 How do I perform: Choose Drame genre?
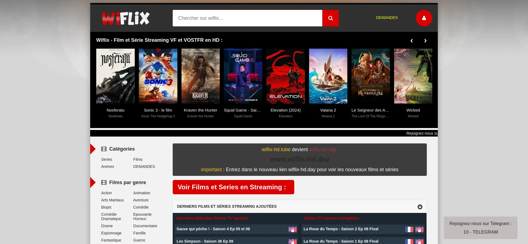click(x=107, y=226)
